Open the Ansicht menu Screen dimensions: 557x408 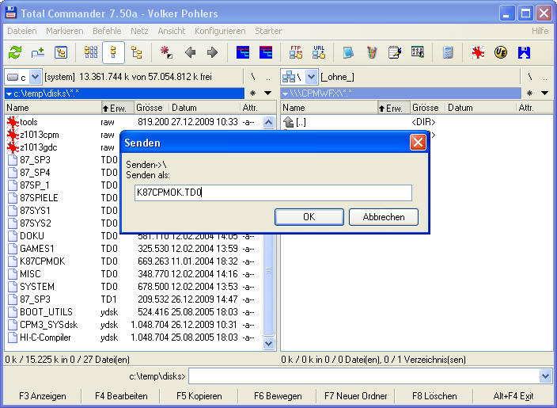(172, 31)
